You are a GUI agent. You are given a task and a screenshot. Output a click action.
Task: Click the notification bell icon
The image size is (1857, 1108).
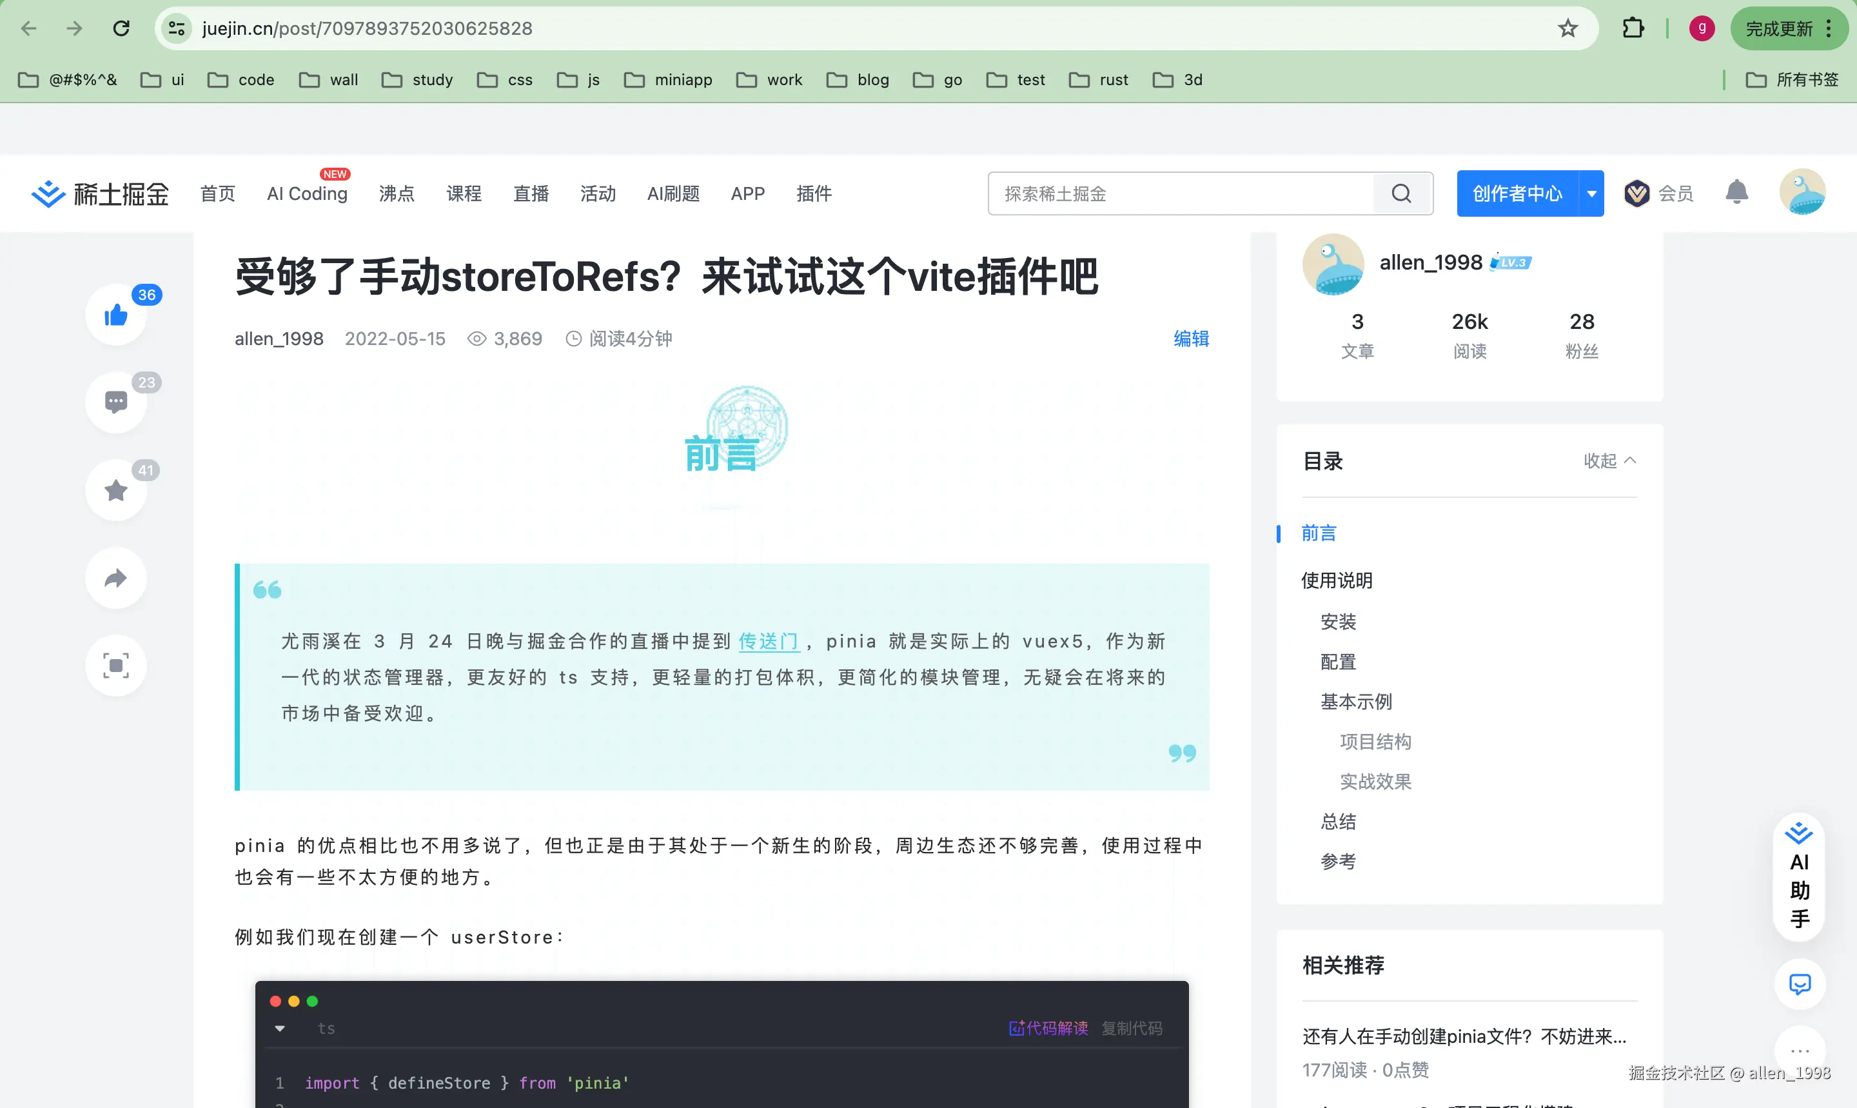(x=1736, y=193)
